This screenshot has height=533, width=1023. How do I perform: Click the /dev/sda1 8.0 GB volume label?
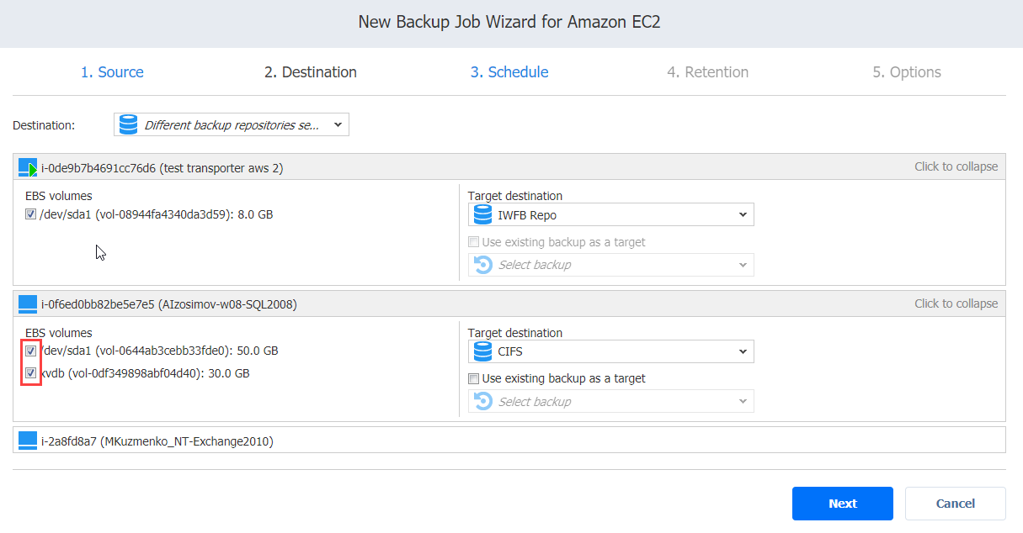pos(157,214)
